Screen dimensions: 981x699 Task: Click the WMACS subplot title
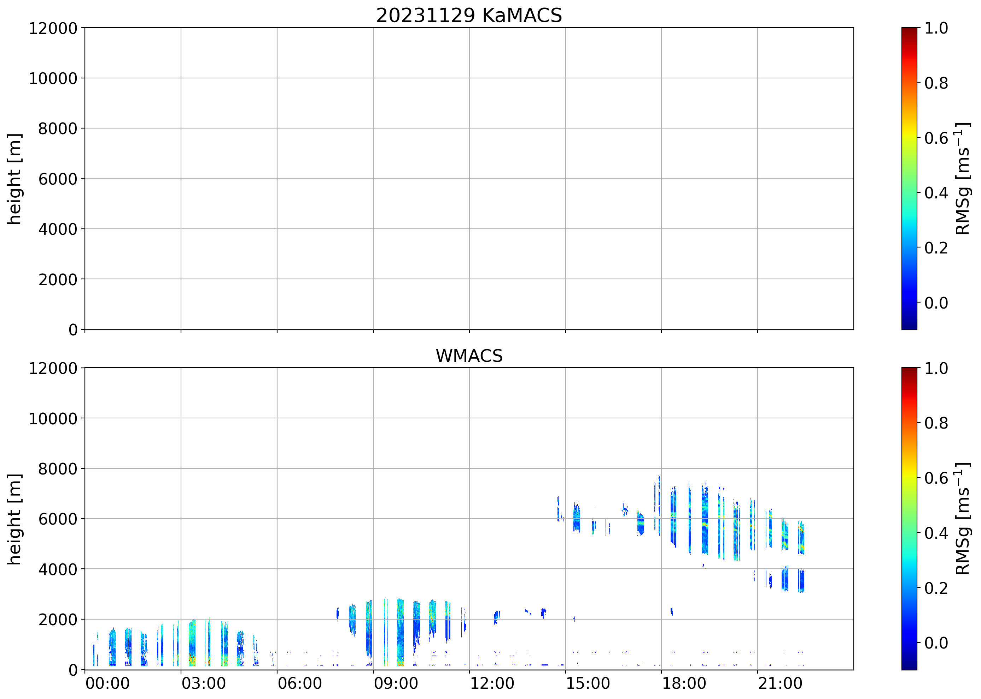[469, 356]
